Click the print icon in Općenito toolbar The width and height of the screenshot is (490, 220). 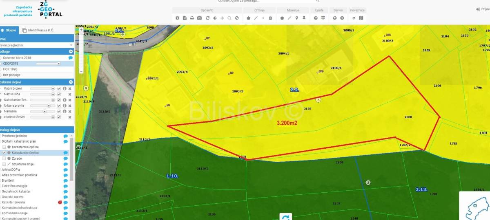(x=192, y=18)
